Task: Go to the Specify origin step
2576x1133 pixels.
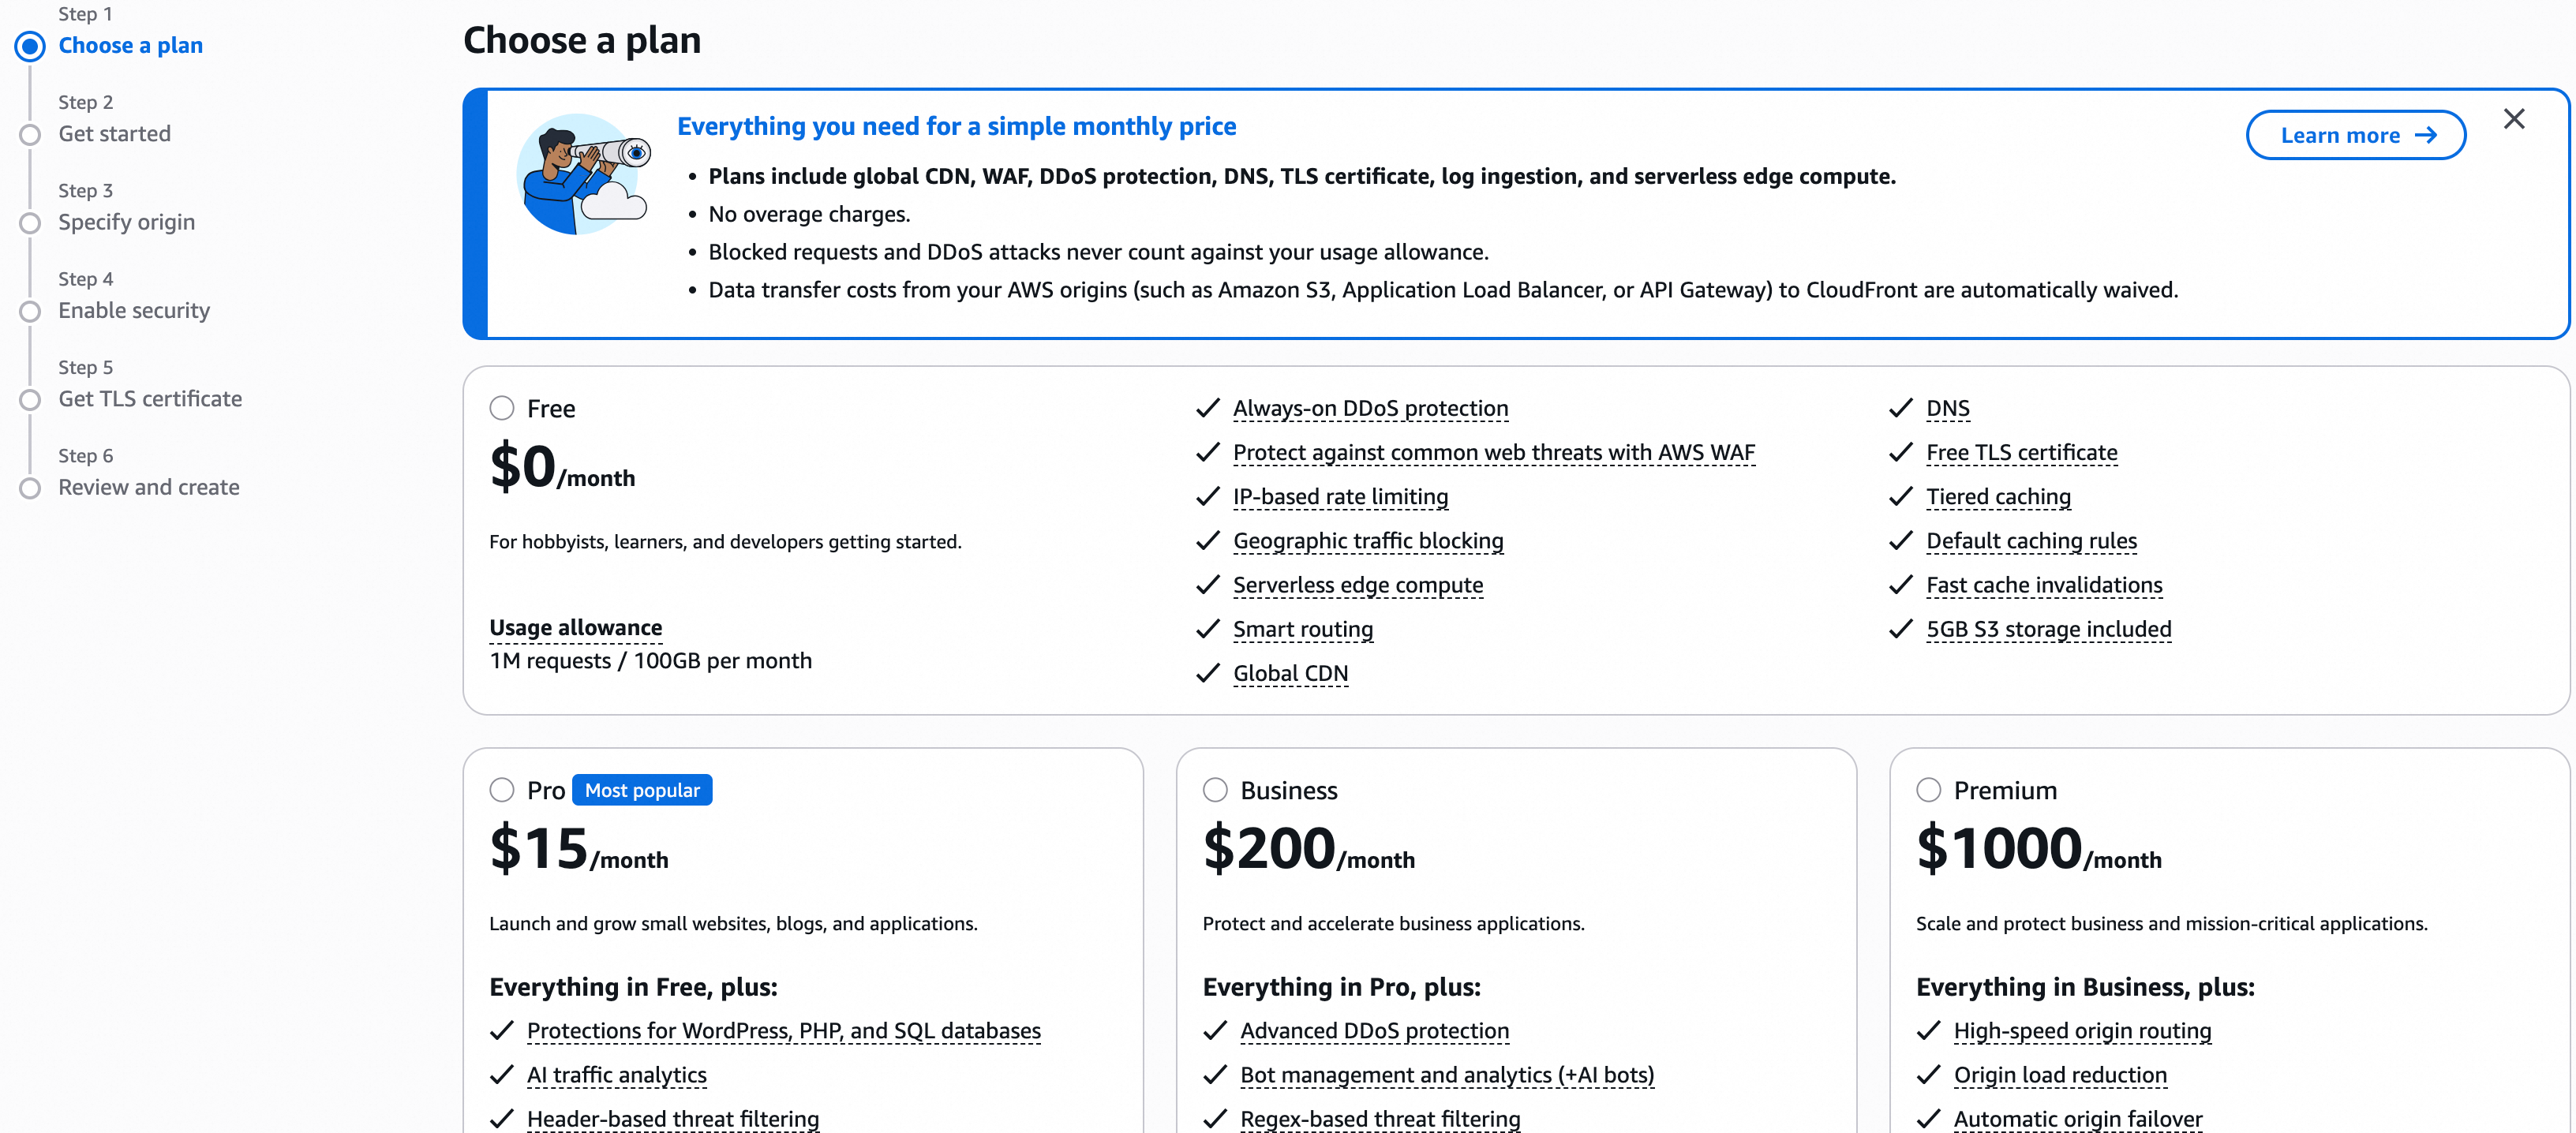Action: click(x=126, y=222)
